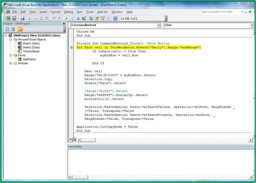Click the Find binoculars icon

47,18
